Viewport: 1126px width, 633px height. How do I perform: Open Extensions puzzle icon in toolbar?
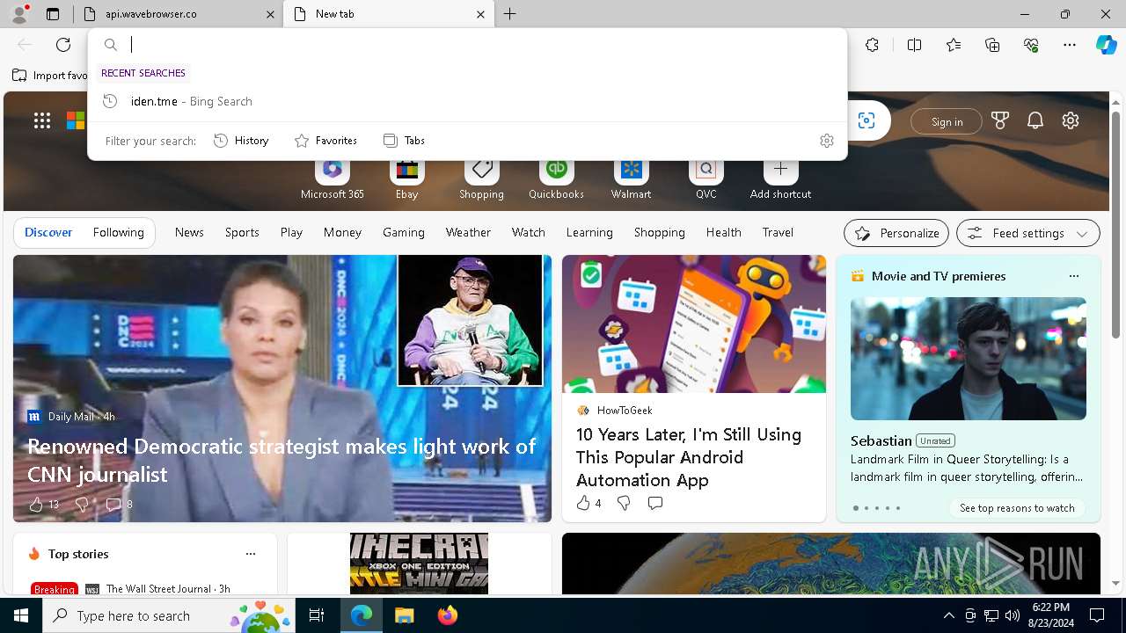click(872, 45)
